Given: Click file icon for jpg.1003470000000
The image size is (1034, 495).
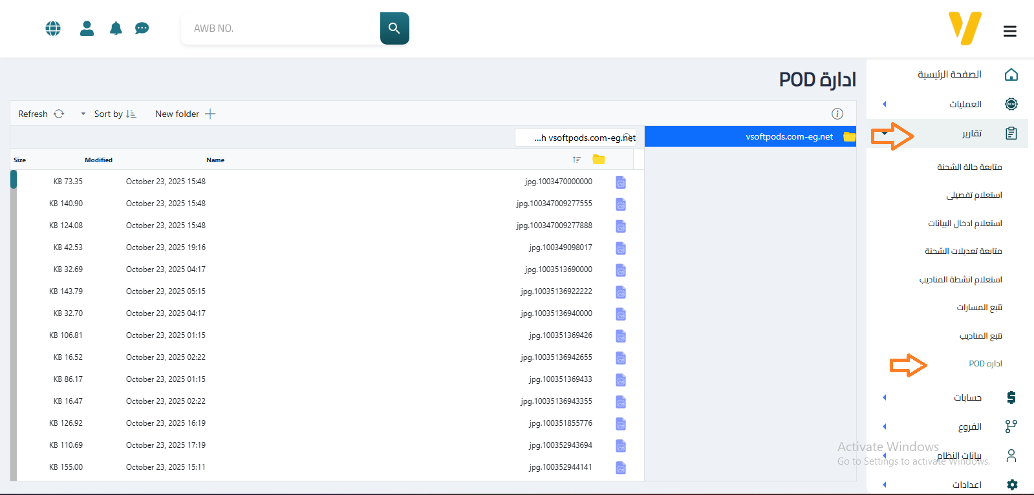Looking at the screenshot, I should point(621,182).
